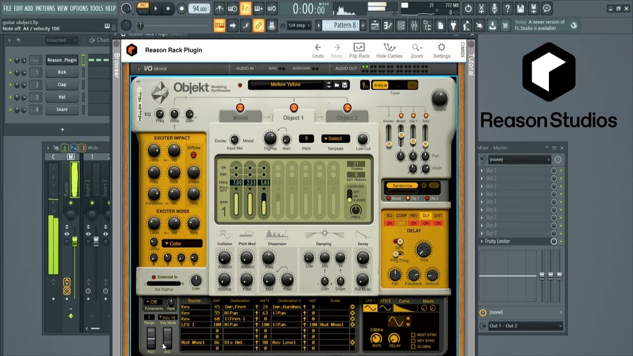Click the undo history circular arrow icon
Screen dimensions: 633x356
[x=468, y=8]
